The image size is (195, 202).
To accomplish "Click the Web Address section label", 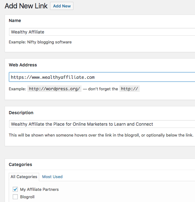I will 23,65.
